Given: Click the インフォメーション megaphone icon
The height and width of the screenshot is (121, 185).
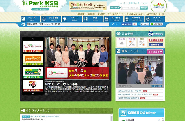Looking at the screenshot, I should tap(23, 111).
